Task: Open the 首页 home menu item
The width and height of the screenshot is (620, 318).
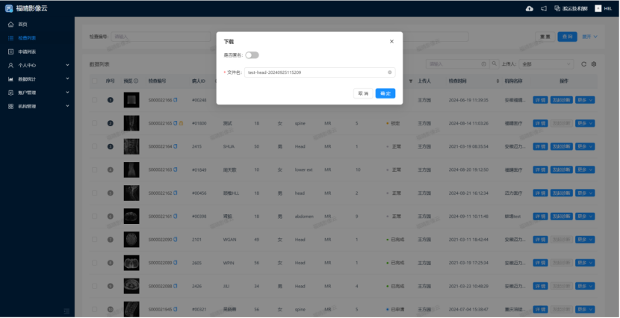Action: pyautogui.click(x=22, y=24)
